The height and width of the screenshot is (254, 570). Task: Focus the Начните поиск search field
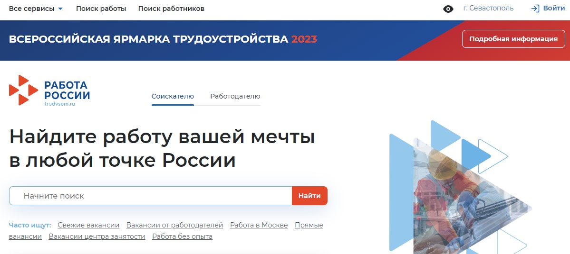point(151,196)
